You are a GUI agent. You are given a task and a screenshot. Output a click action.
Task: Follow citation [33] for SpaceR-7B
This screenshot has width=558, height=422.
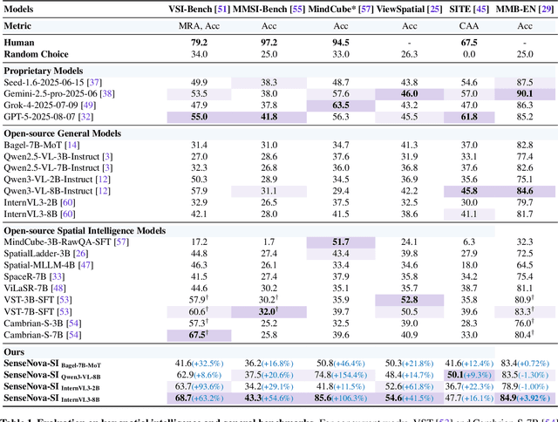click(57, 276)
